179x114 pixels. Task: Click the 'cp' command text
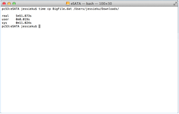click(x=49, y=9)
